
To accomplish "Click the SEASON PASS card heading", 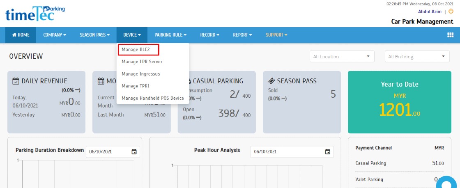I will [x=297, y=81].
